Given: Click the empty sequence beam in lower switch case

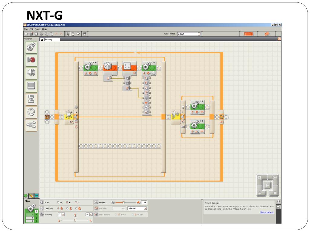Looking at the screenshot, I should (119, 146).
